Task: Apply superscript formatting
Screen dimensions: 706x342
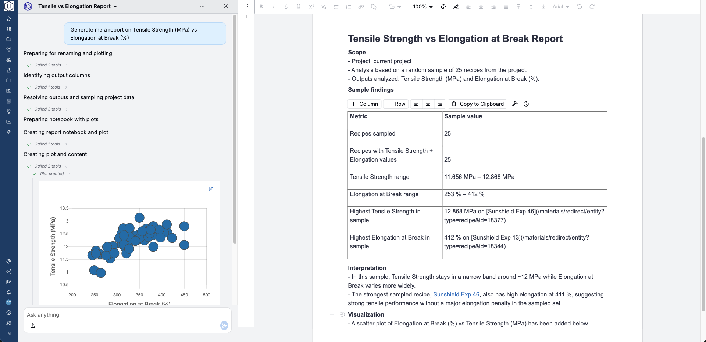Action: (311, 7)
